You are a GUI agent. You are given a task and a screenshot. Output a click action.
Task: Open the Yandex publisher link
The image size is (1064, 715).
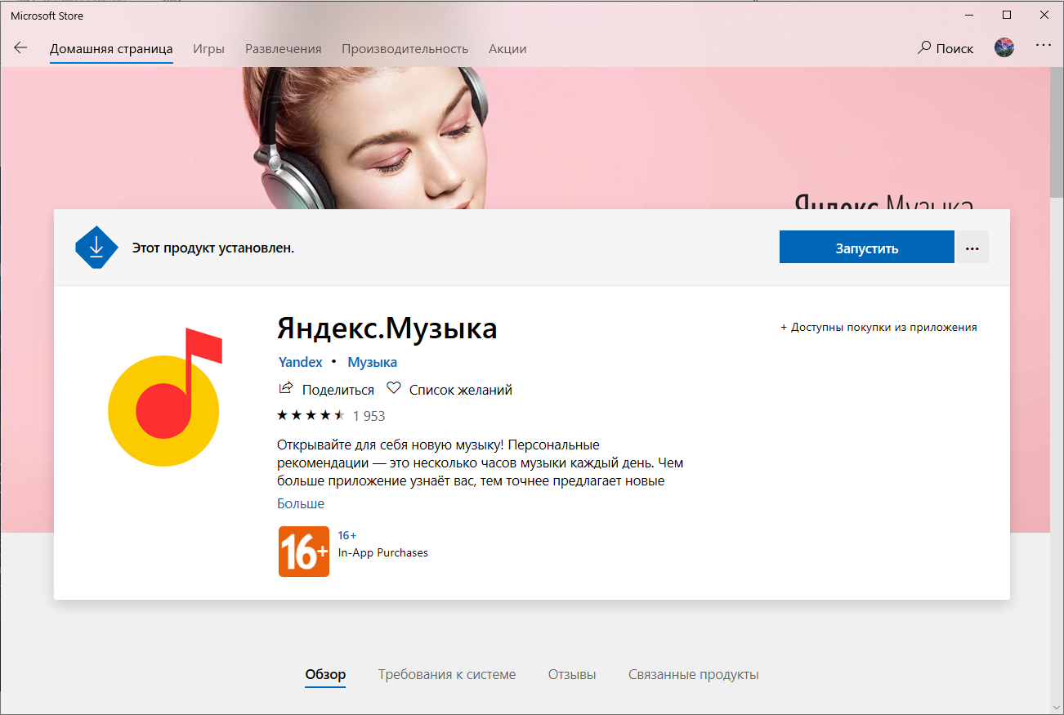[301, 362]
